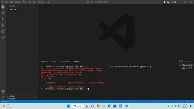The image size is (194, 109).
Task: Open Customize Layout icon
Action: point(175,2)
